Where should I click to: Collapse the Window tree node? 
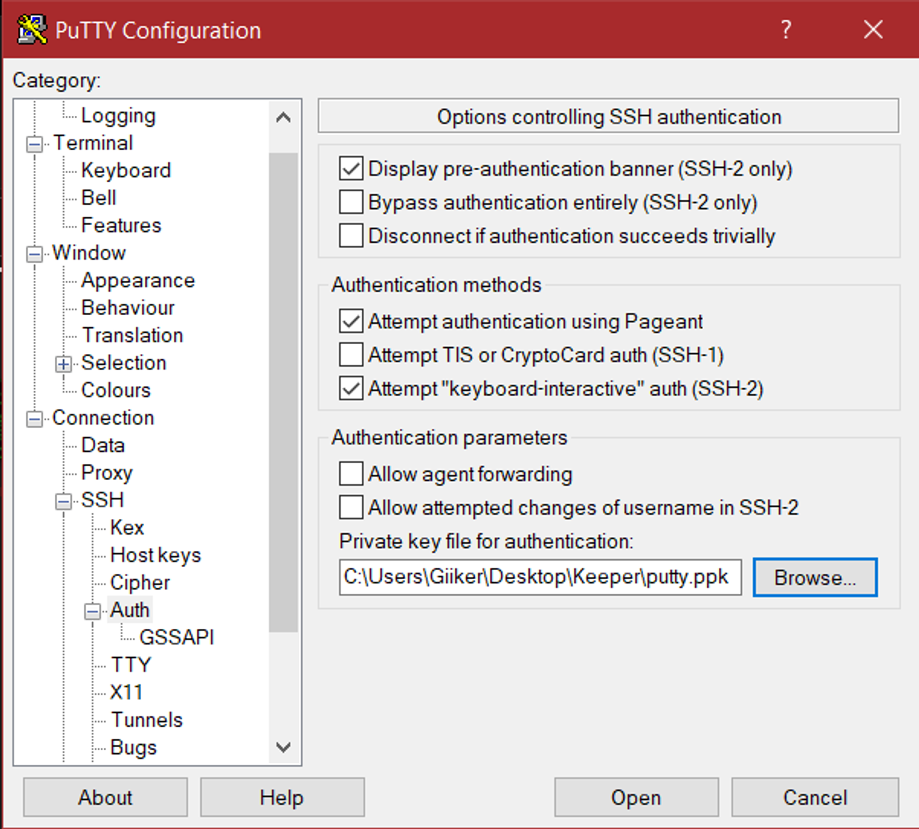(x=34, y=254)
